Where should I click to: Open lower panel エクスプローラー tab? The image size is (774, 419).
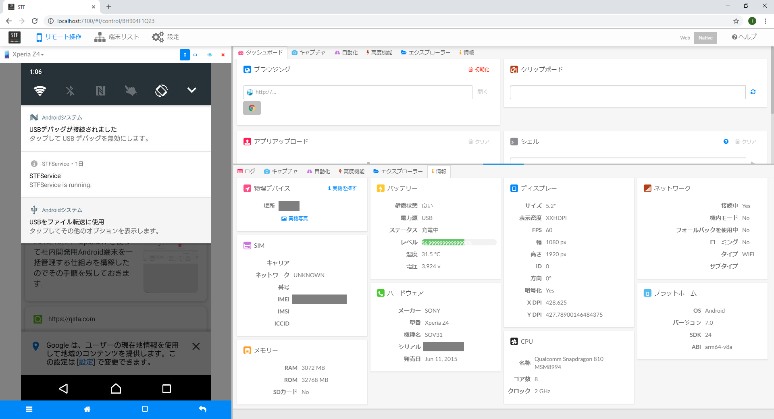(x=398, y=172)
